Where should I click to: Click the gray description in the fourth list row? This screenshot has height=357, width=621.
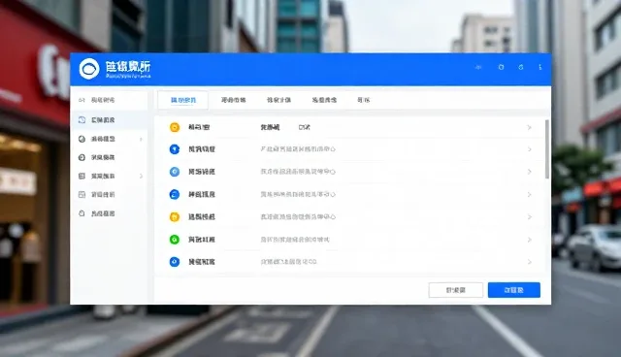point(298,194)
